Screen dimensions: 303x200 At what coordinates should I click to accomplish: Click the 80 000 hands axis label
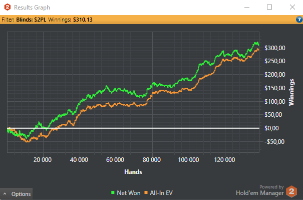[151, 160]
